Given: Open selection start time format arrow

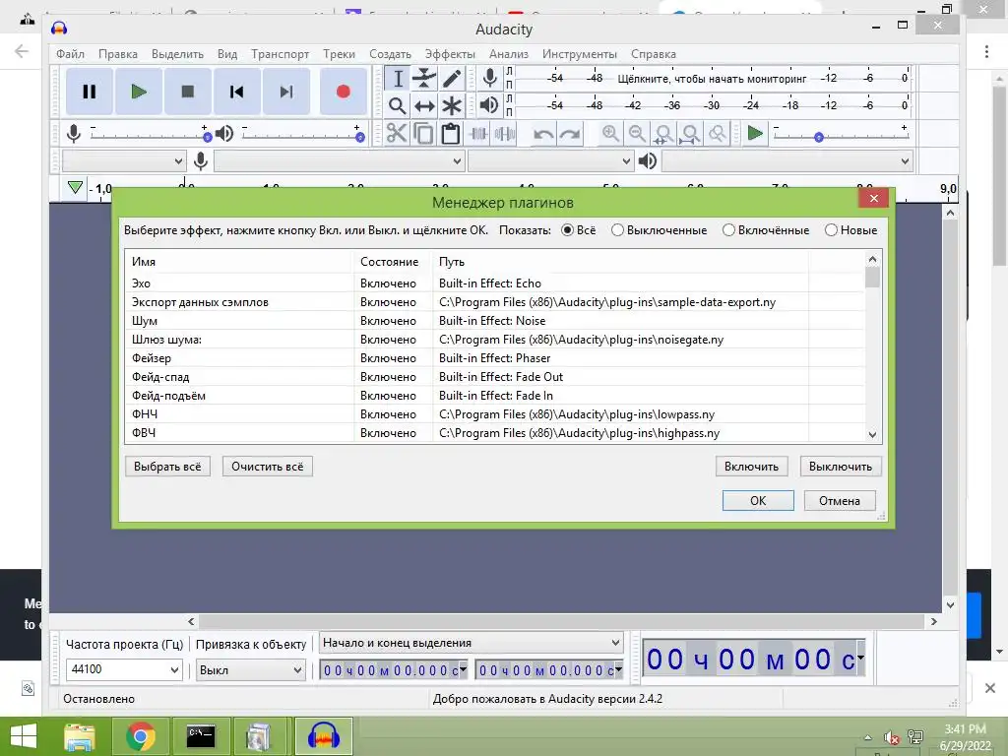Looking at the screenshot, I should [463, 669].
